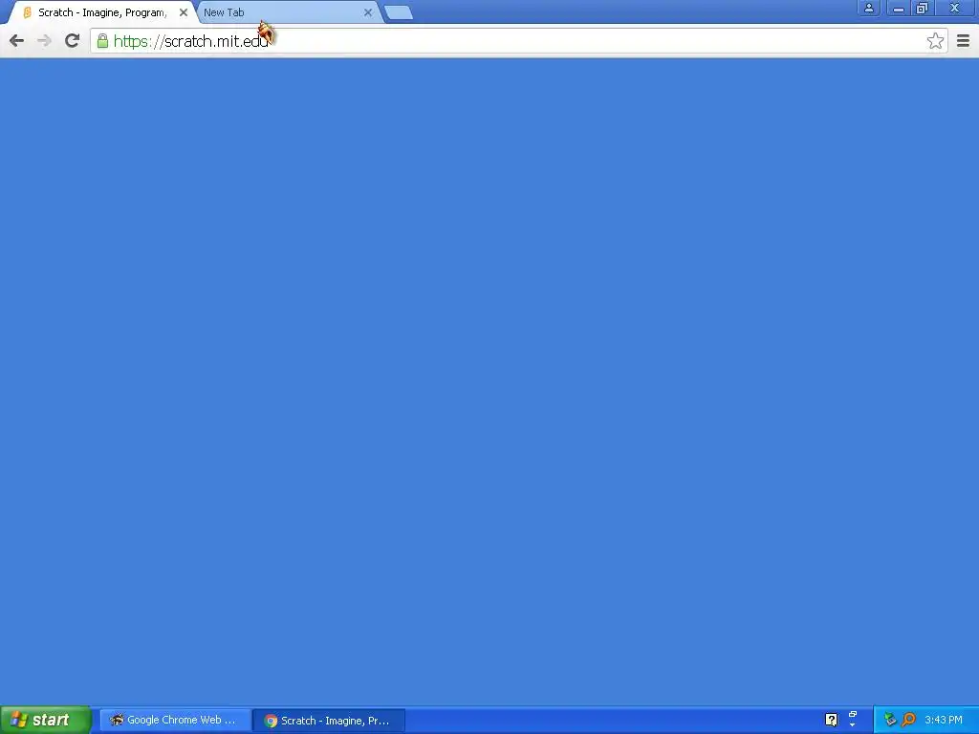Open the Chrome hamburger menu
Screen dimensions: 979x734
(963, 41)
